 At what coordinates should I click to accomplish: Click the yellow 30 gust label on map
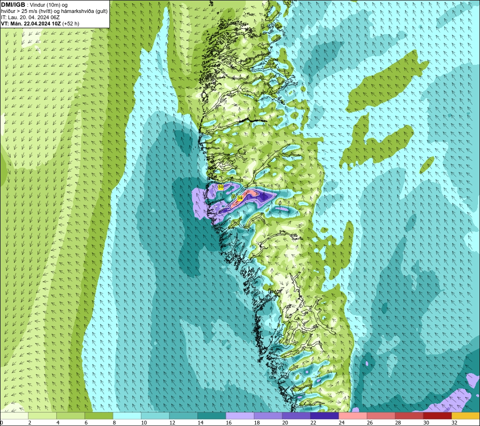(220, 186)
